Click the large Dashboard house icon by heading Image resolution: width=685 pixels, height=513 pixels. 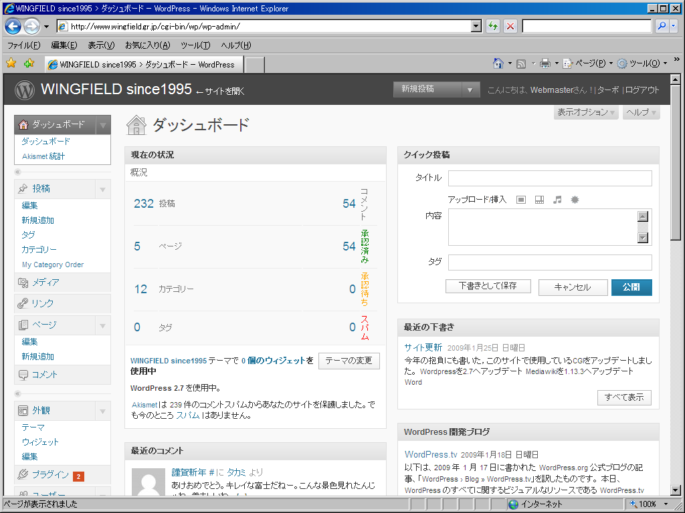coord(136,125)
